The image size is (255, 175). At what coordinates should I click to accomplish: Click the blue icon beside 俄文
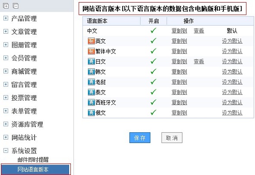click(91, 113)
